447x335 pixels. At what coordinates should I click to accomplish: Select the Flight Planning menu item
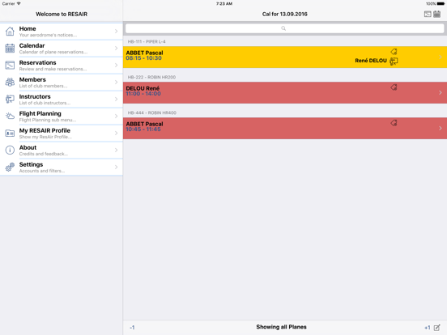[62, 117]
